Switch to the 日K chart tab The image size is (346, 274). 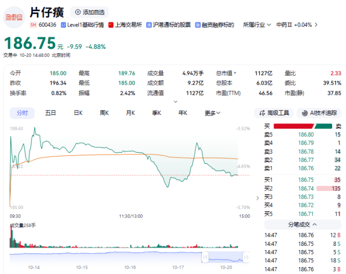78,113
